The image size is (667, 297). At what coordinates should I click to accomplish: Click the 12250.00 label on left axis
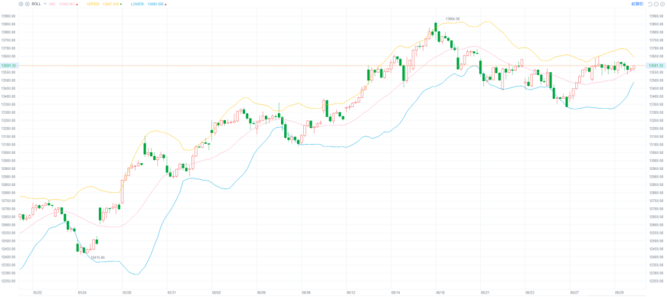[8, 281]
